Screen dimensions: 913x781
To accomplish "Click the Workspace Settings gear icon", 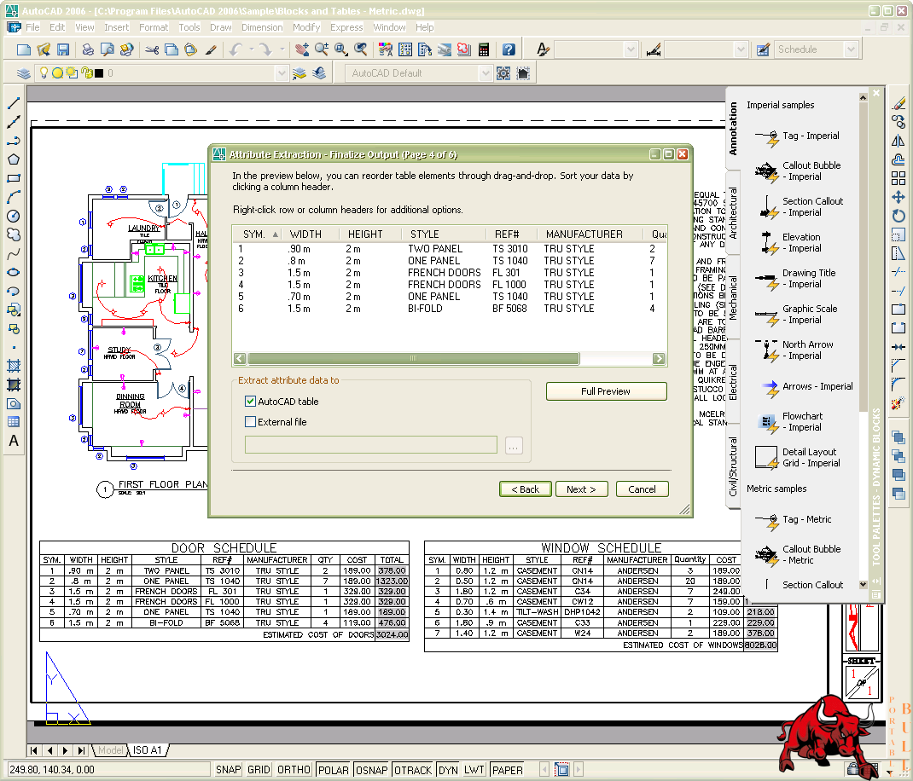I will click(x=503, y=73).
